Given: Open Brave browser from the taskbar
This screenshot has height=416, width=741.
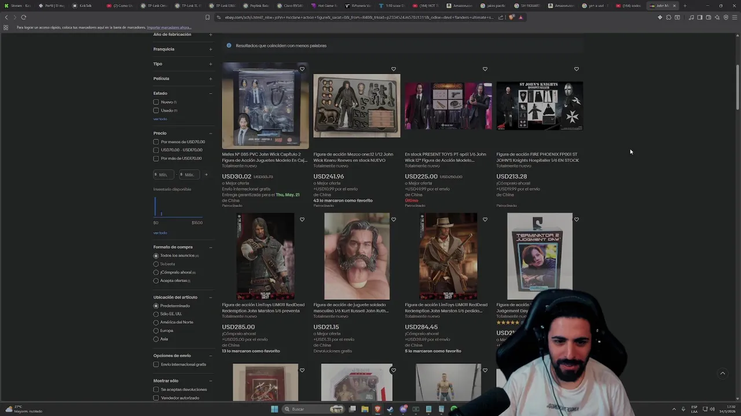Looking at the screenshot, I should pyautogui.click(x=377, y=409).
